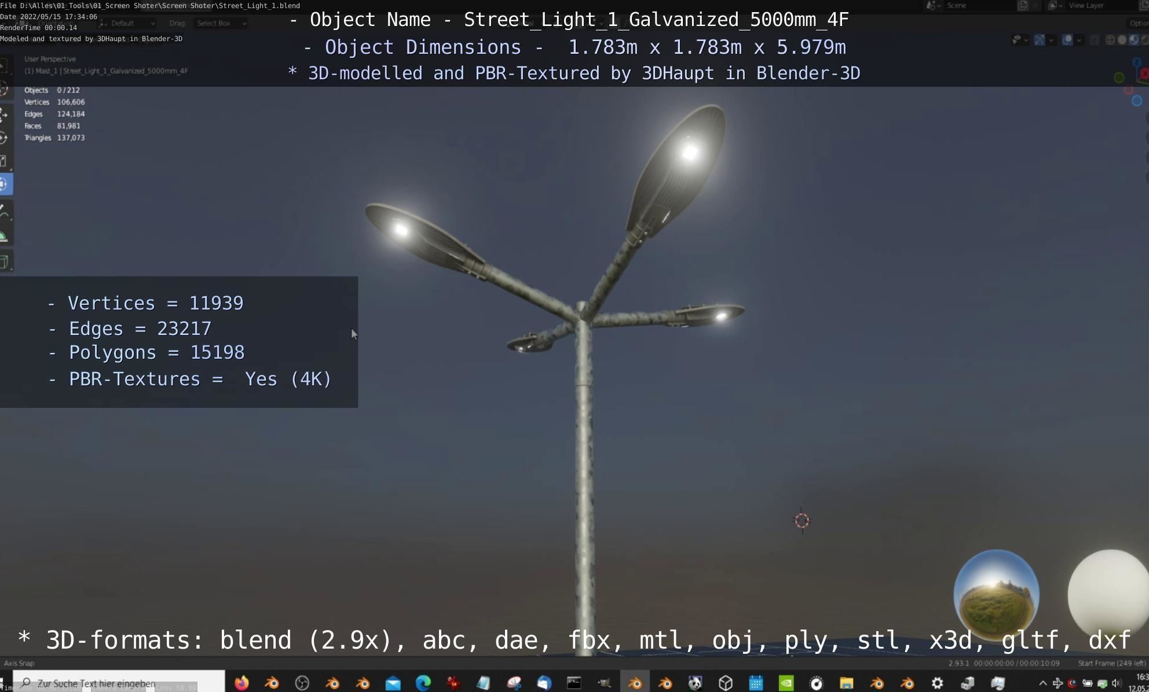Click the volume speaker tray icon
The height and width of the screenshot is (692, 1149).
pyautogui.click(x=1115, y=683)
